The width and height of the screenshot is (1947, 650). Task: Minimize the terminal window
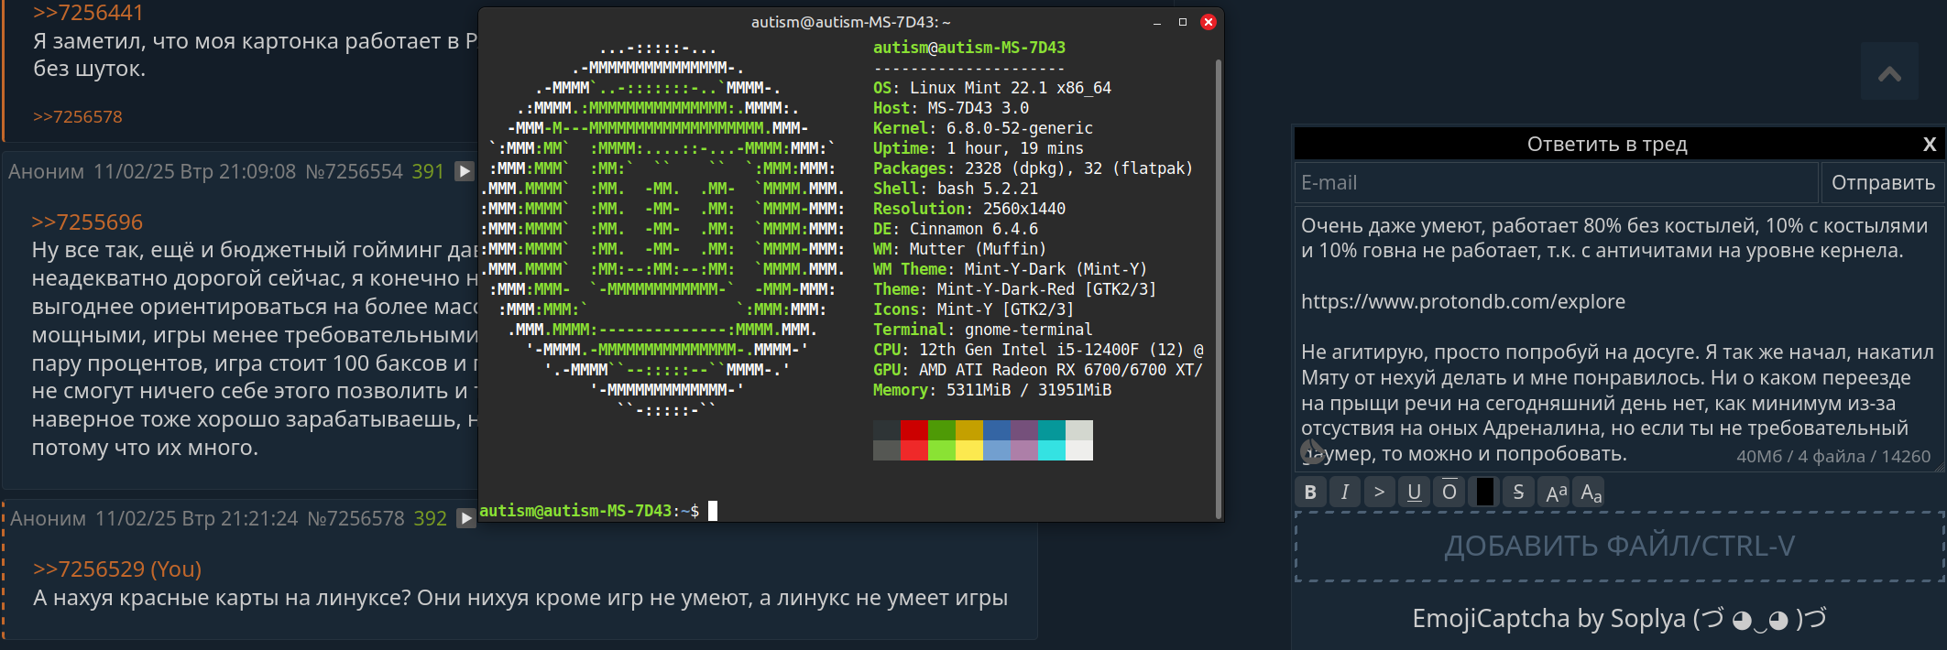(x=1157, y=22)
